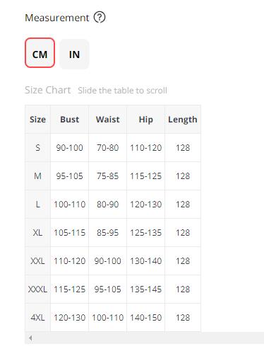Viewport: 264px width, 356px height.
Task: Click the Length column header
Action: pyautogui.click(x=183, y=120)
